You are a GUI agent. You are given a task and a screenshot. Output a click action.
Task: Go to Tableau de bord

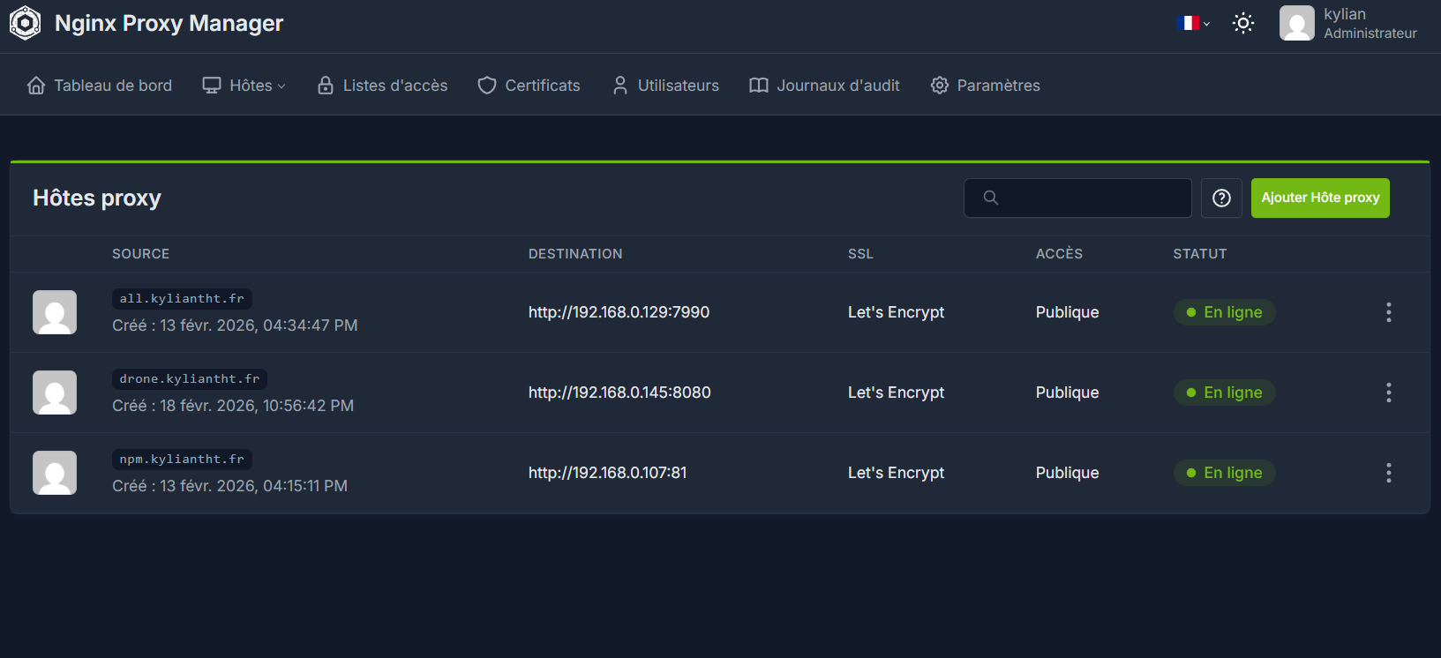click(100, 86)
